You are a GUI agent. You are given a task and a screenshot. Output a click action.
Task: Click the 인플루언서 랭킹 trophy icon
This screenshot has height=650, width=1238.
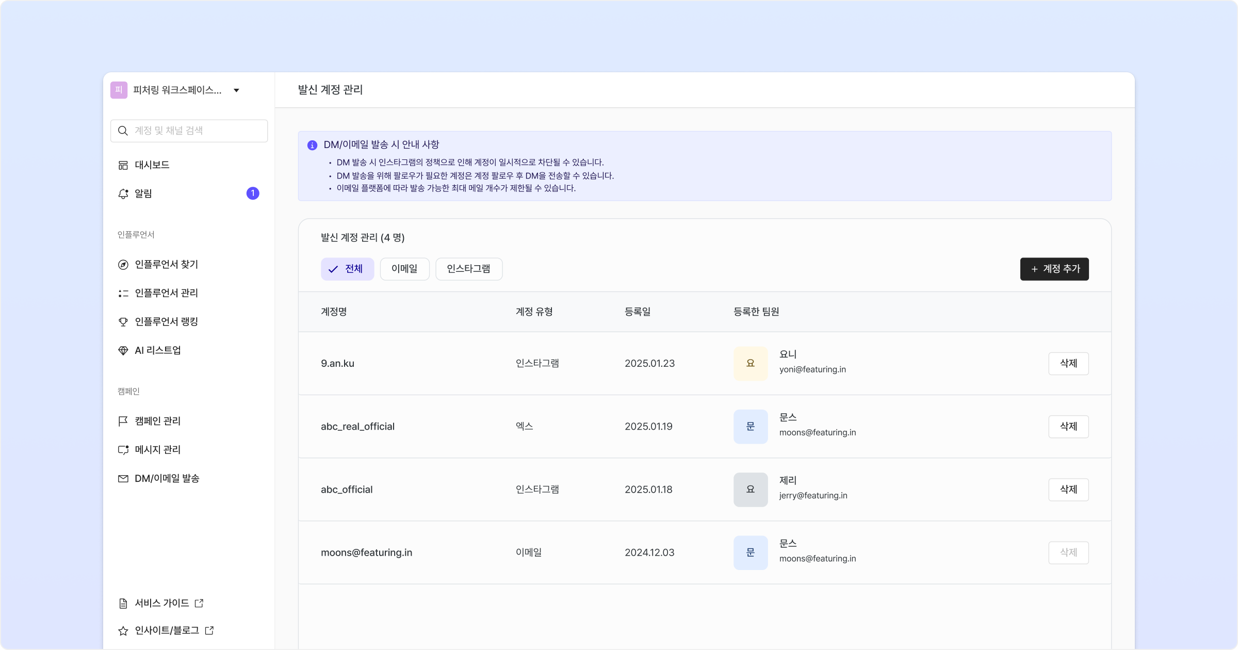123,322
